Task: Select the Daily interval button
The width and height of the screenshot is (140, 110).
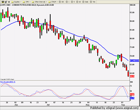Action: (x=85, y=2)
